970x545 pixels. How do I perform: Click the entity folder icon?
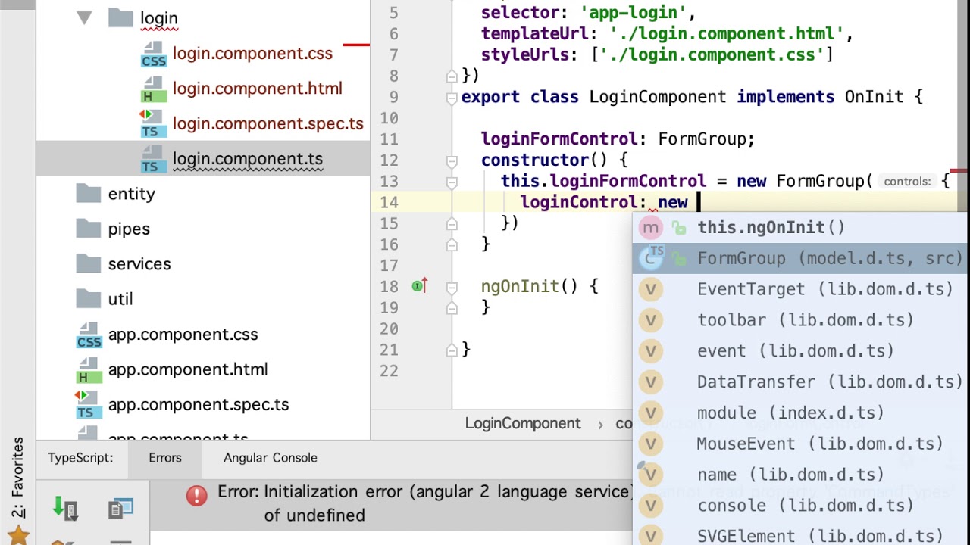(x=89, y=194)
